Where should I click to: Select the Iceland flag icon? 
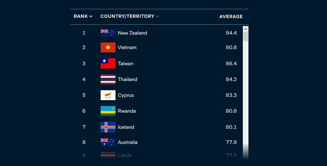click(x=108, y=127)
